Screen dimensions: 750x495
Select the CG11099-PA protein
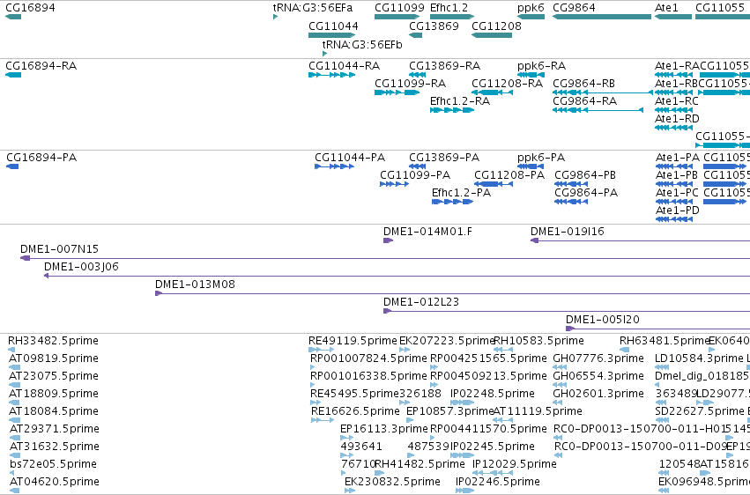(x=395, y=184)
